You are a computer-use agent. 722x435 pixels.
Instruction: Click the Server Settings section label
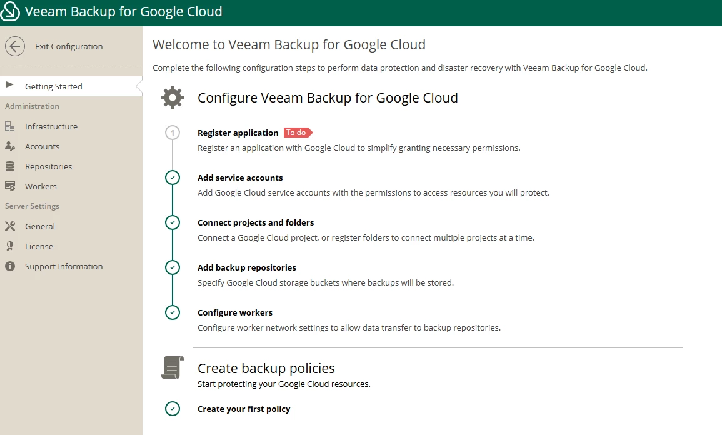(32, 206)
